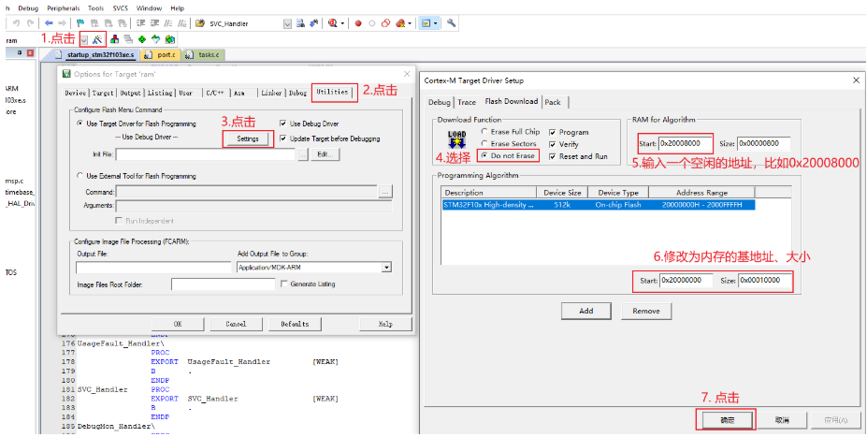Click the kill all breakpoints icon
This screenshot has width=867, height=437.
[x=400, y=23]
